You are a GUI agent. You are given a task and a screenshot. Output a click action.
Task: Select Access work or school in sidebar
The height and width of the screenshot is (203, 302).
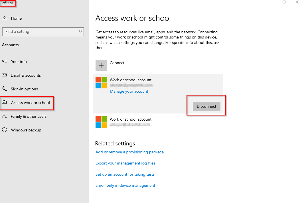[x=31, y=103]
